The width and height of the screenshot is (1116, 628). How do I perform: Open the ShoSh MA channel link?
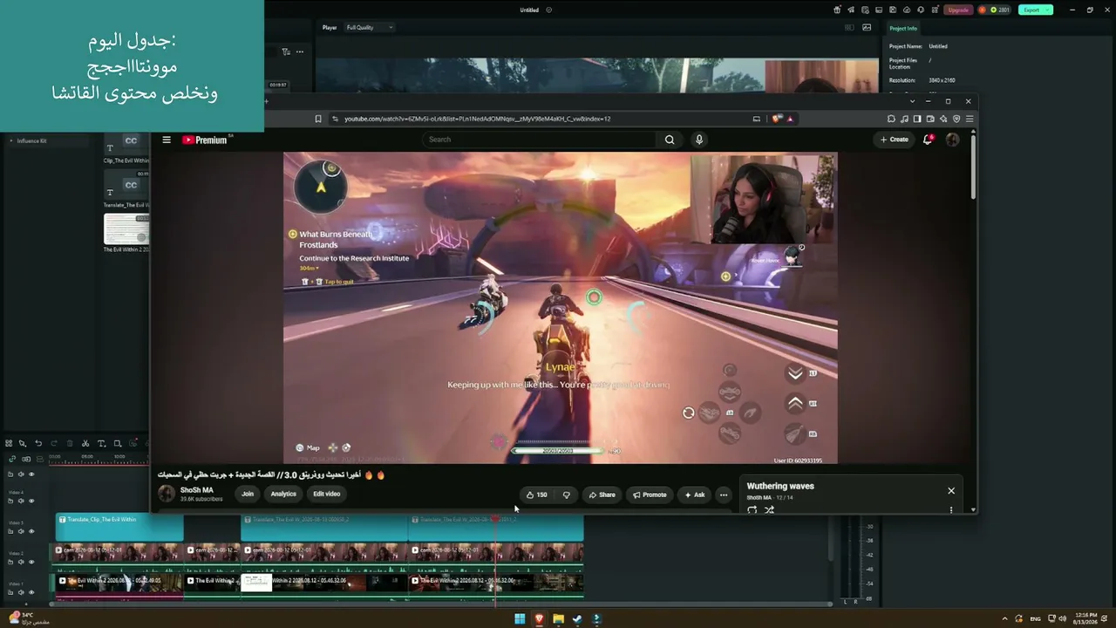tap(197, 490)
